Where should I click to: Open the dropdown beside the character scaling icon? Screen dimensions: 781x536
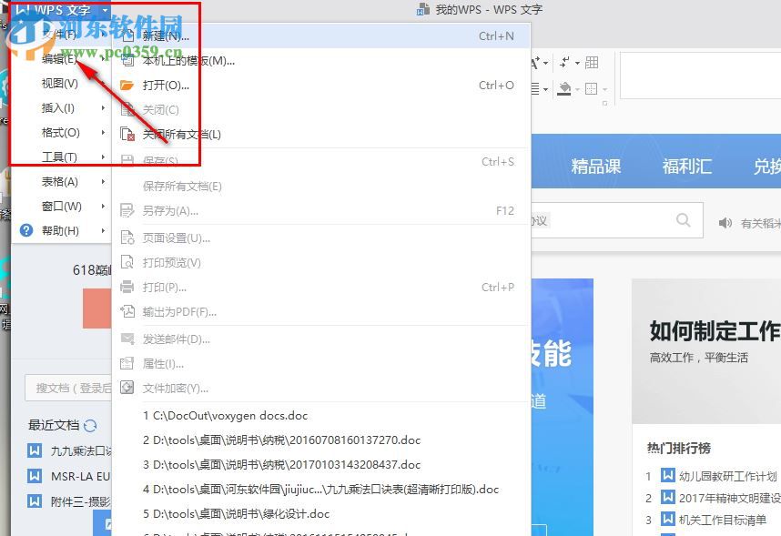[x=545, y=62]
